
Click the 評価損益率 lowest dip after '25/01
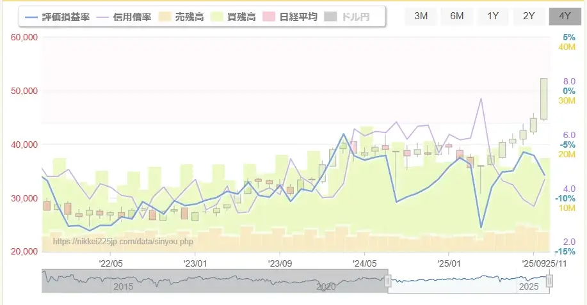pos(481,227)
